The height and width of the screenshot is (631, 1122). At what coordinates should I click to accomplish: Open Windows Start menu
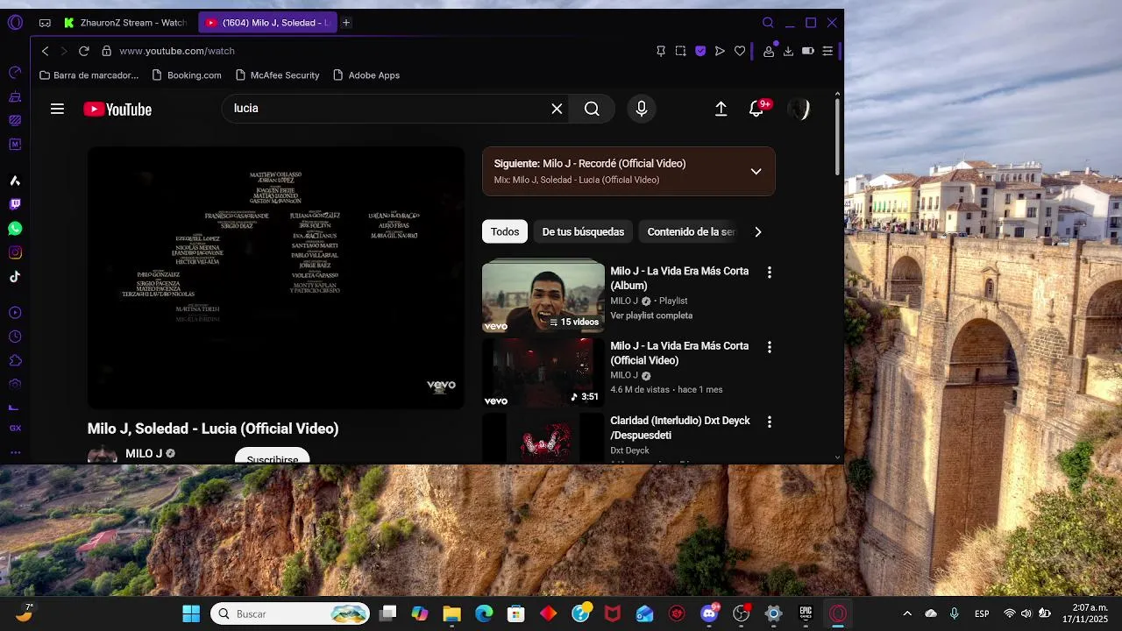tap(191, 613)
